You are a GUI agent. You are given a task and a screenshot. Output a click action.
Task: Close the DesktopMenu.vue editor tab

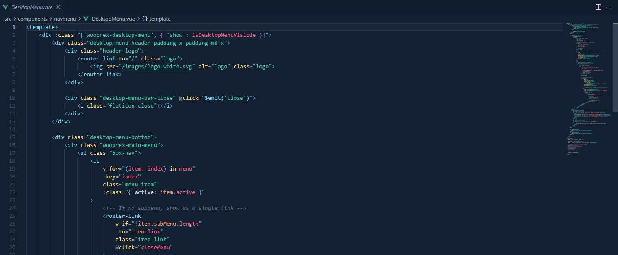[x=58, y=7]
